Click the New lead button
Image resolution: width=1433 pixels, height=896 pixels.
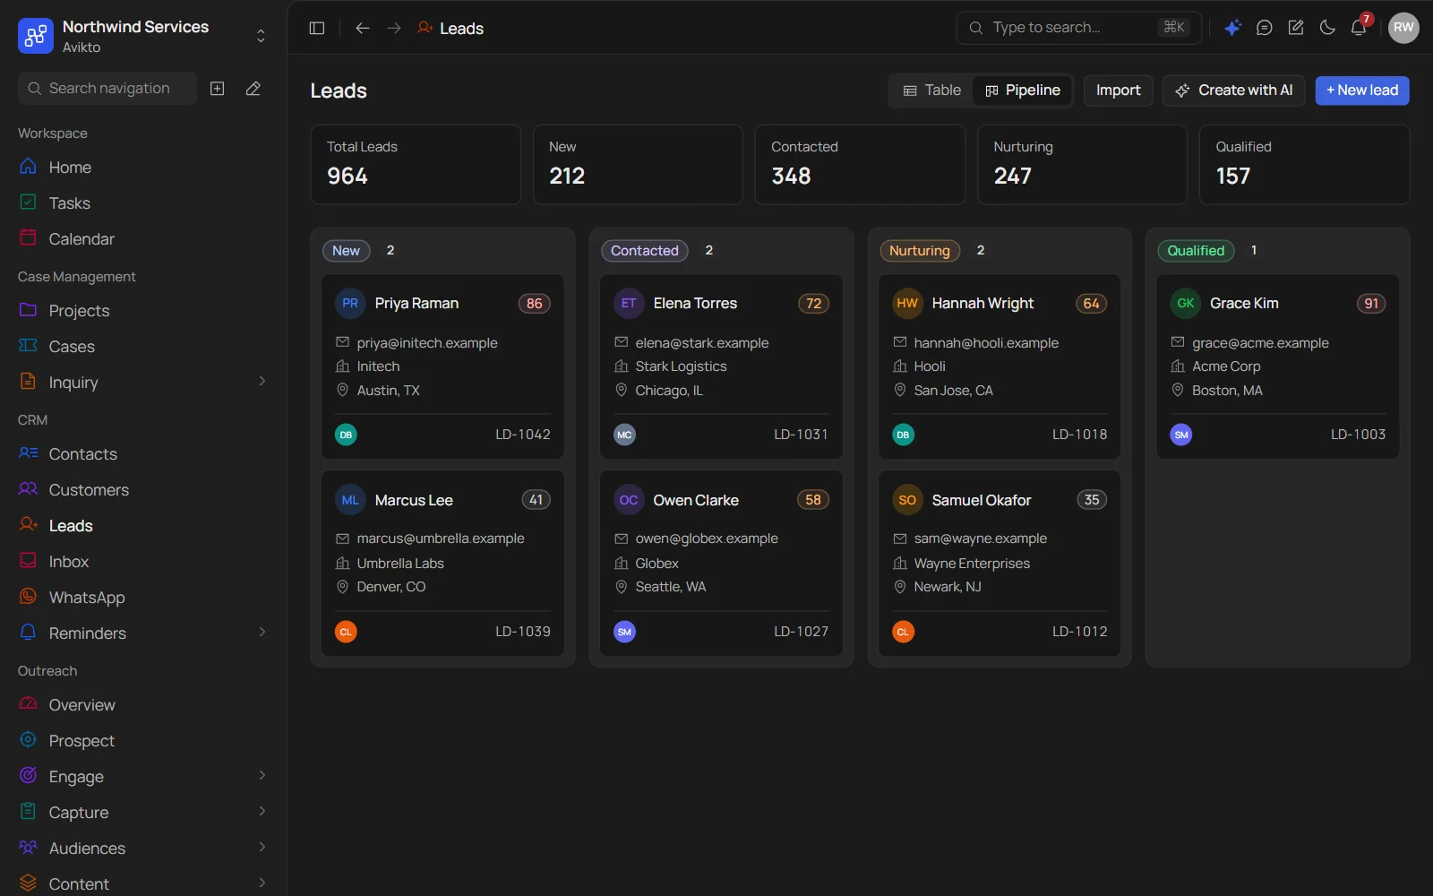tap(1362, 90)
